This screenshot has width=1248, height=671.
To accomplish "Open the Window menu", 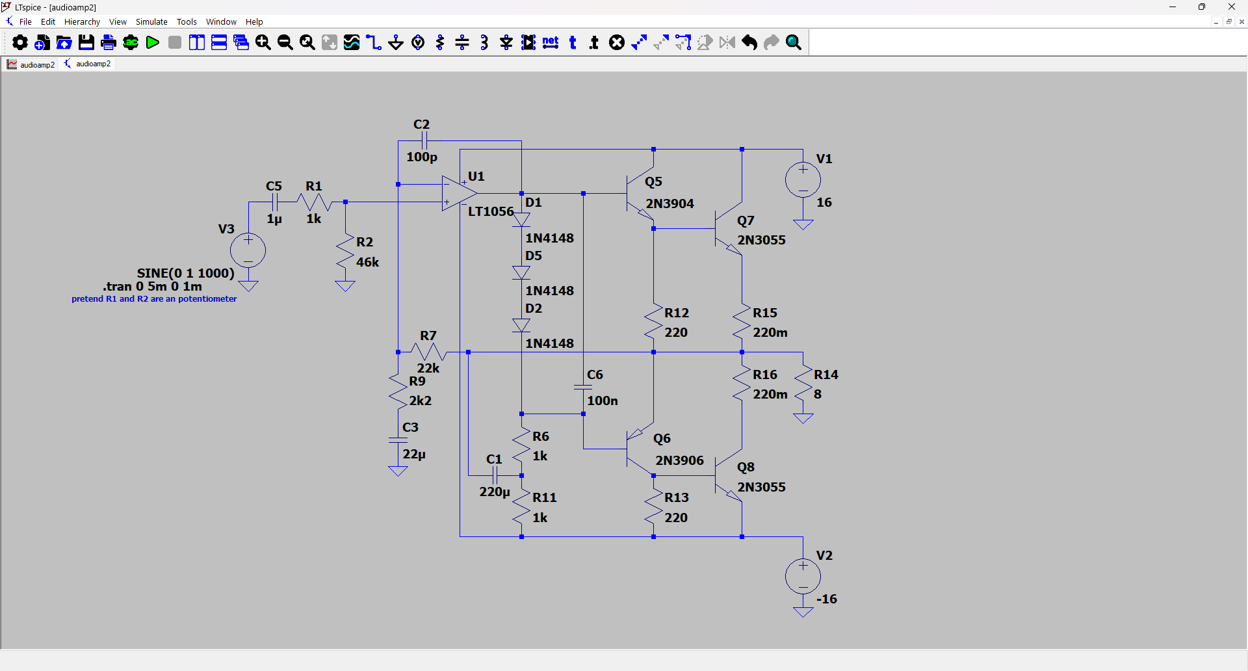I will [x=221, y=21].
